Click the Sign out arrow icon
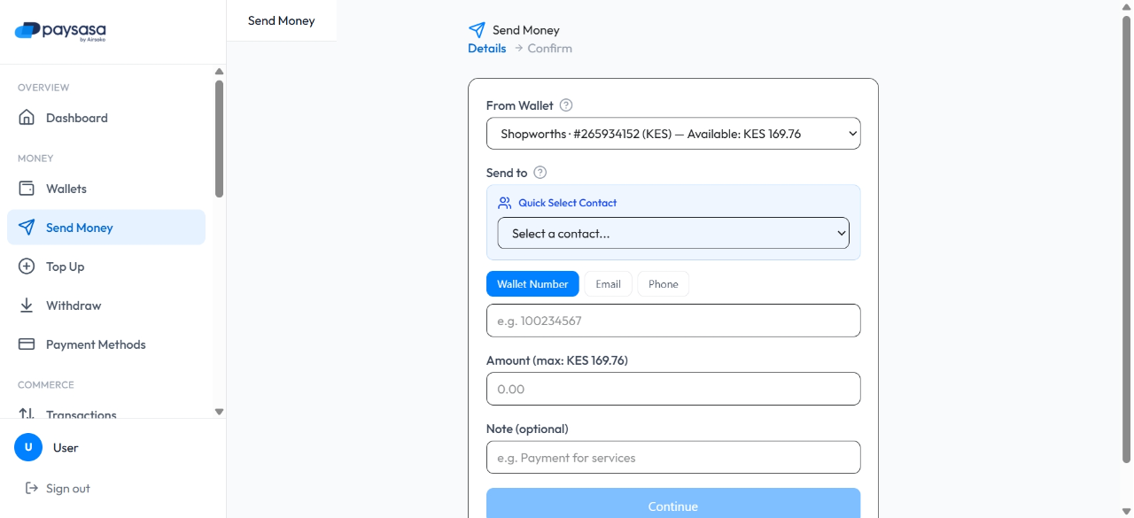This screenshot has width=1134, height=518. [x=32, y=488]
